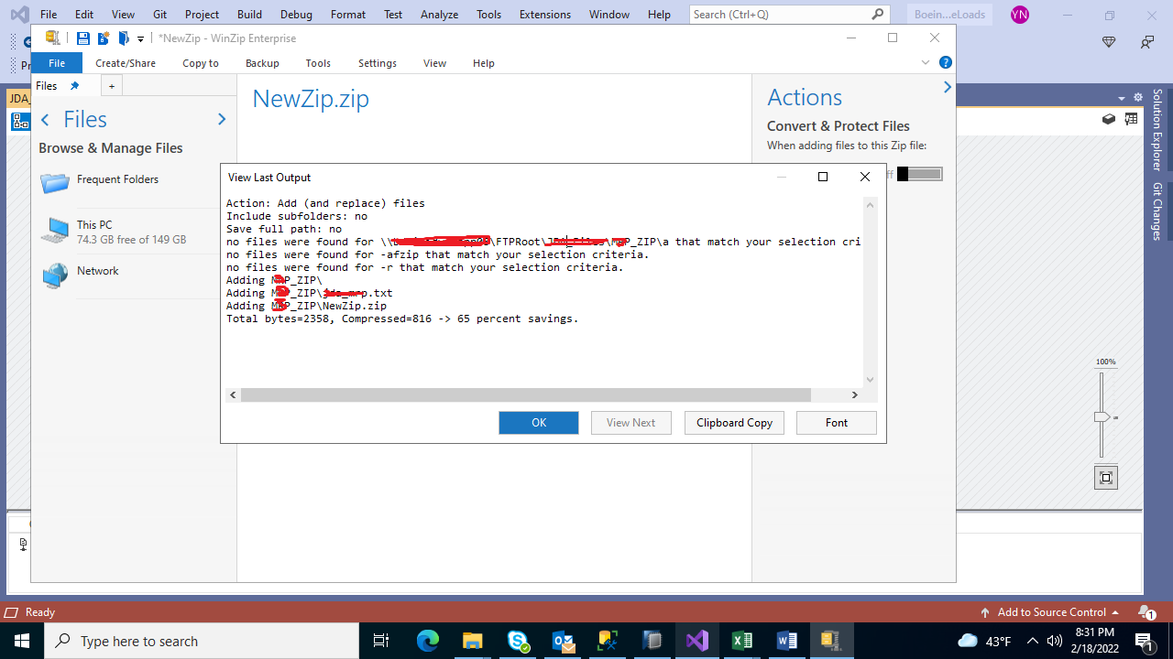Click down arrow of output vertical scrollbar

coord(871,380)
